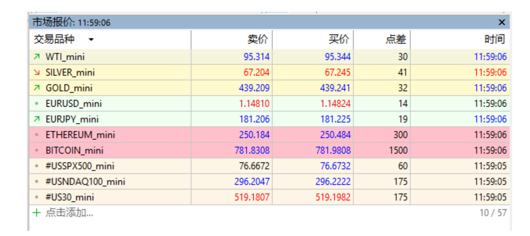Select the BITCOIN_mini symbol name
The image size is (530, 236).
click(x=74, y=150)
